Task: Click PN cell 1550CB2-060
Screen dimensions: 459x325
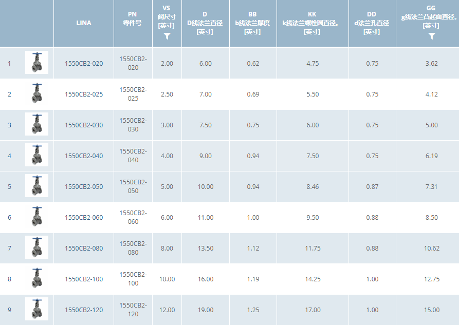Action: click(x=133, y=217)
